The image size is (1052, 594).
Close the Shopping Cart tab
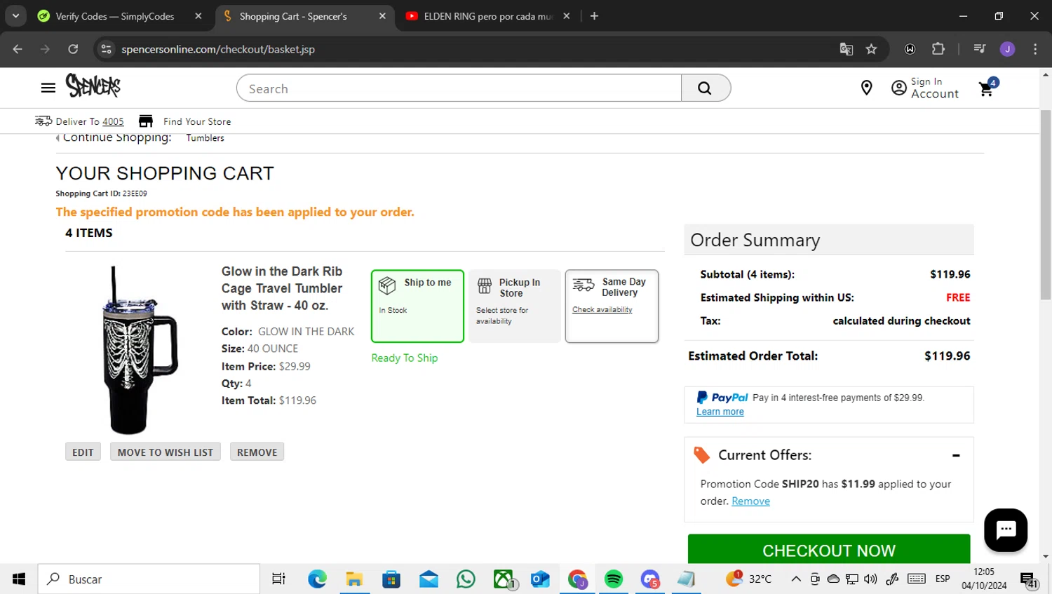click(x=382, y=16)
